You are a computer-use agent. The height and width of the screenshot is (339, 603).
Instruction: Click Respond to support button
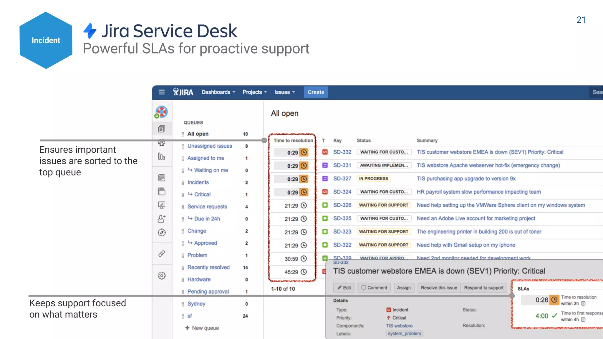tap(484, 288)
